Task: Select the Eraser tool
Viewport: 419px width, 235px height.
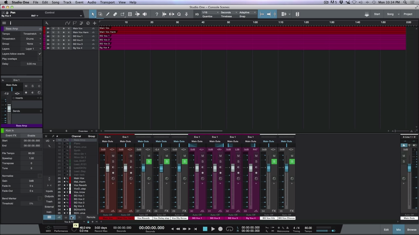Action: click(x=115, y=14)
